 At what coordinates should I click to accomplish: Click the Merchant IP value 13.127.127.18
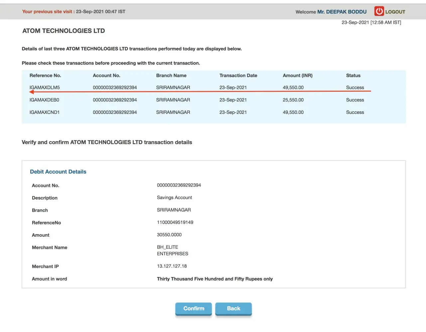point(172,266)
